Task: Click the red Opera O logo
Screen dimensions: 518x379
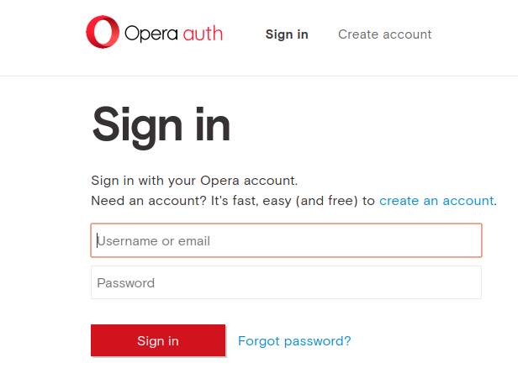Action: (x=103, y=32)
